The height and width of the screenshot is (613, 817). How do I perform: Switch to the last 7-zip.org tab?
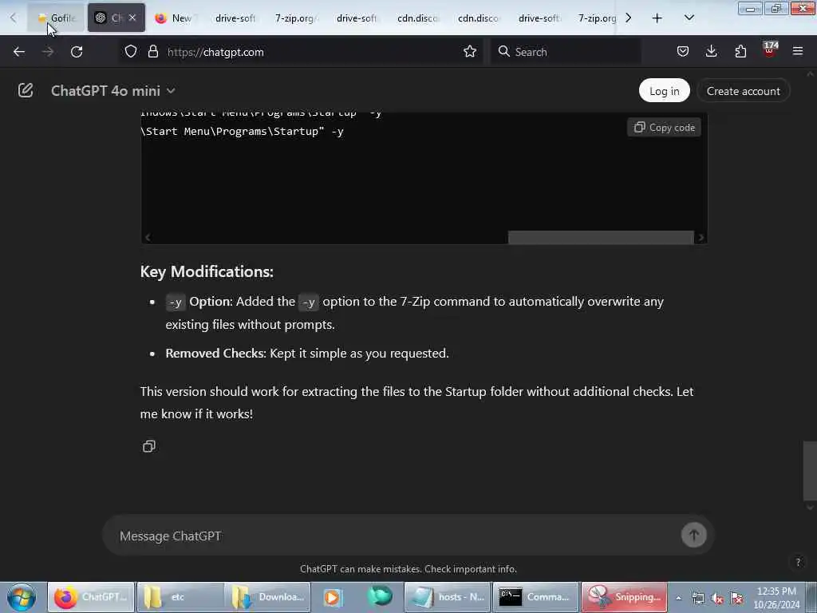597,18
